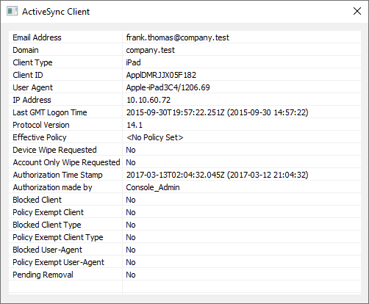Image resolution: width=369 pixels, height=304 pixels.
Task: Click the ActiveSync Client title bar text
Action: coord(56,12)
